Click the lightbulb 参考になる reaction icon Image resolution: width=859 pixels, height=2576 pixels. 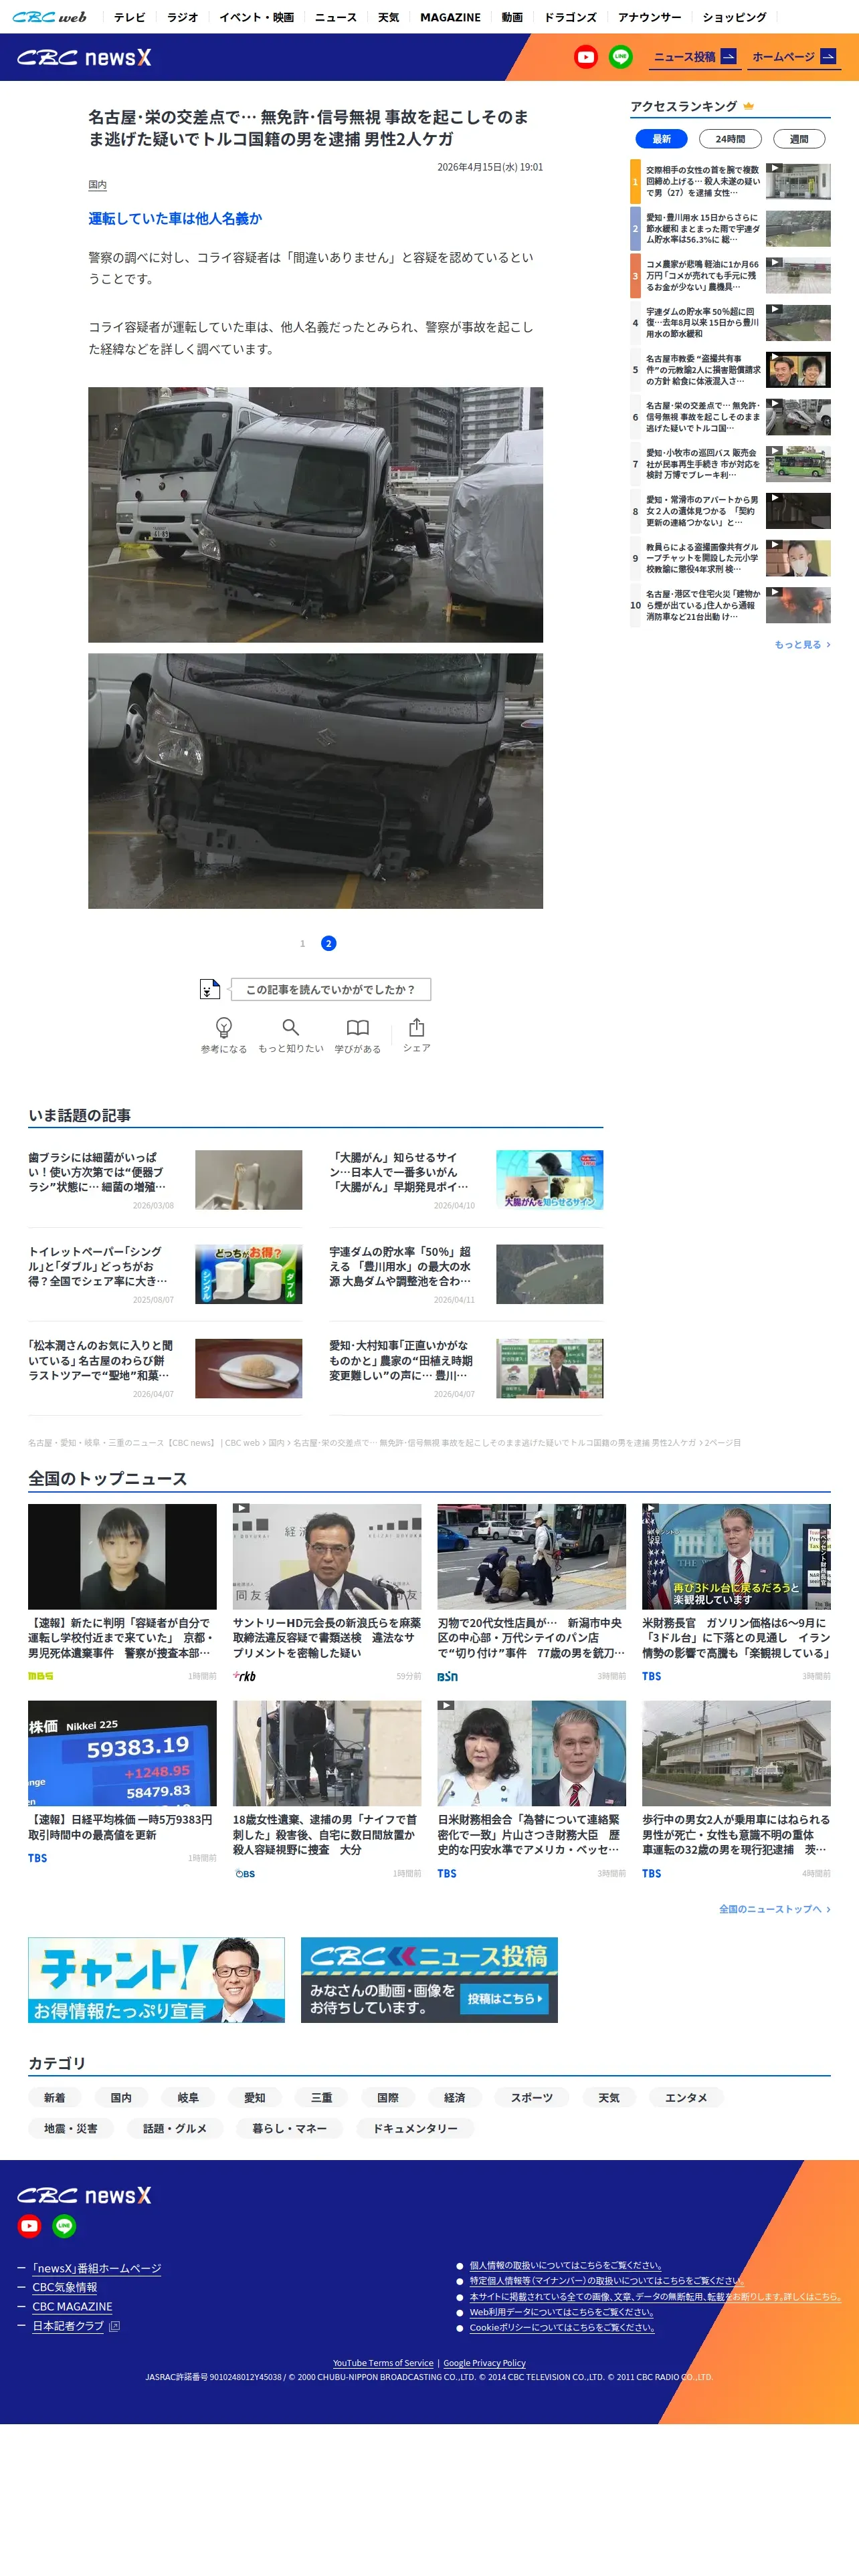[224, 1027]
